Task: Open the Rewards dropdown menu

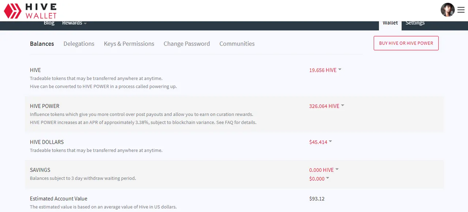Action: click(74, 23)
